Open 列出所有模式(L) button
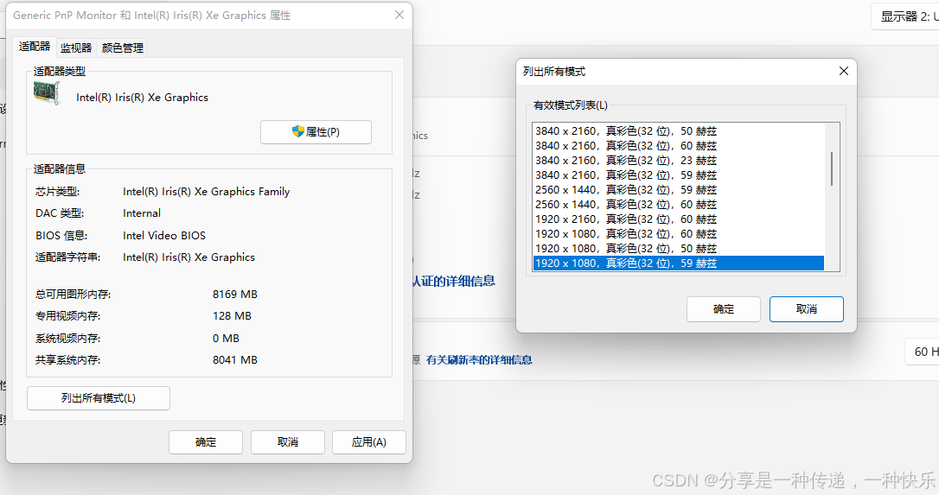The width and height of the screenshot is (939, 495). [99, 398]
